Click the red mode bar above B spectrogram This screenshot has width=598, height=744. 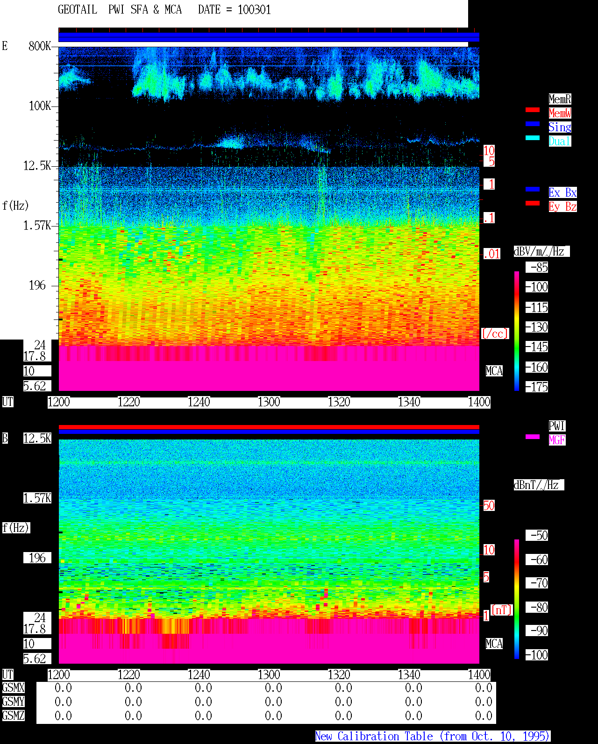tap(269, 427)
